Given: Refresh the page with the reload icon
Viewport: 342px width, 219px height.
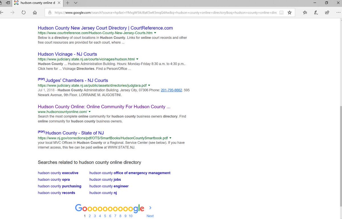Looking at the screenshot, I should point(24,13).
